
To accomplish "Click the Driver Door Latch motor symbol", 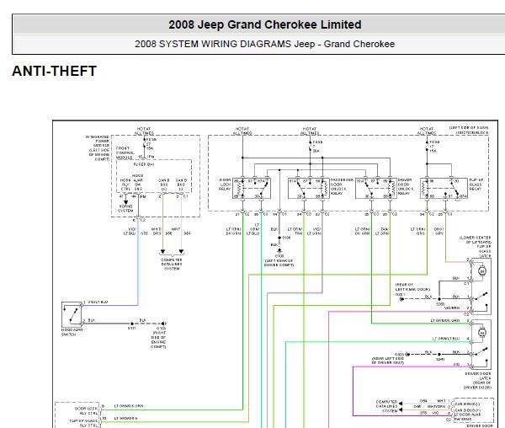I will click(x=481, y=332).
